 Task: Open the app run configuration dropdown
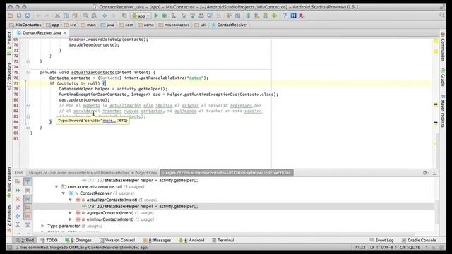[x=141, y=16]
